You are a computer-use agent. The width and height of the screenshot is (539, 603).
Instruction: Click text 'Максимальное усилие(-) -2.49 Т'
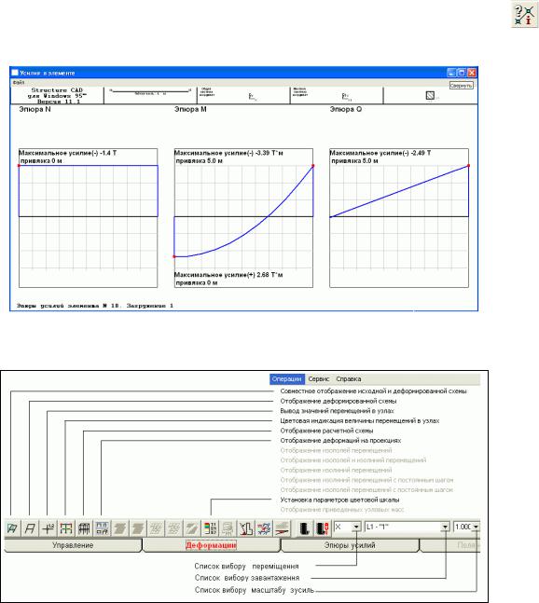tap(380, 153)
